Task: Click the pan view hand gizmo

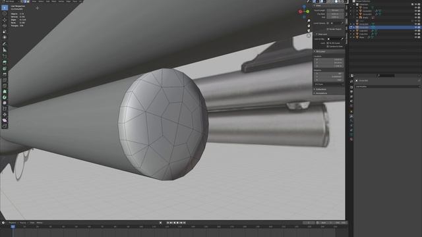Action: tap(309, 26)
